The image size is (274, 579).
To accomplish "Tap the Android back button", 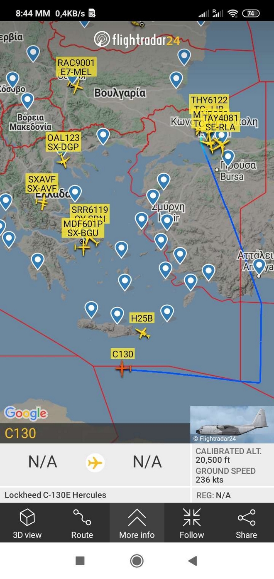I will click(192, 561).
